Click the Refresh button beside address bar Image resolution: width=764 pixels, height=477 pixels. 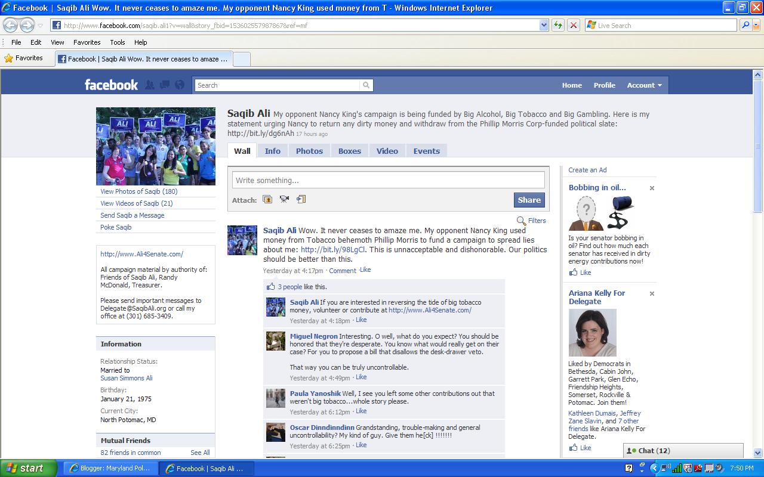[x=558, y=25]
